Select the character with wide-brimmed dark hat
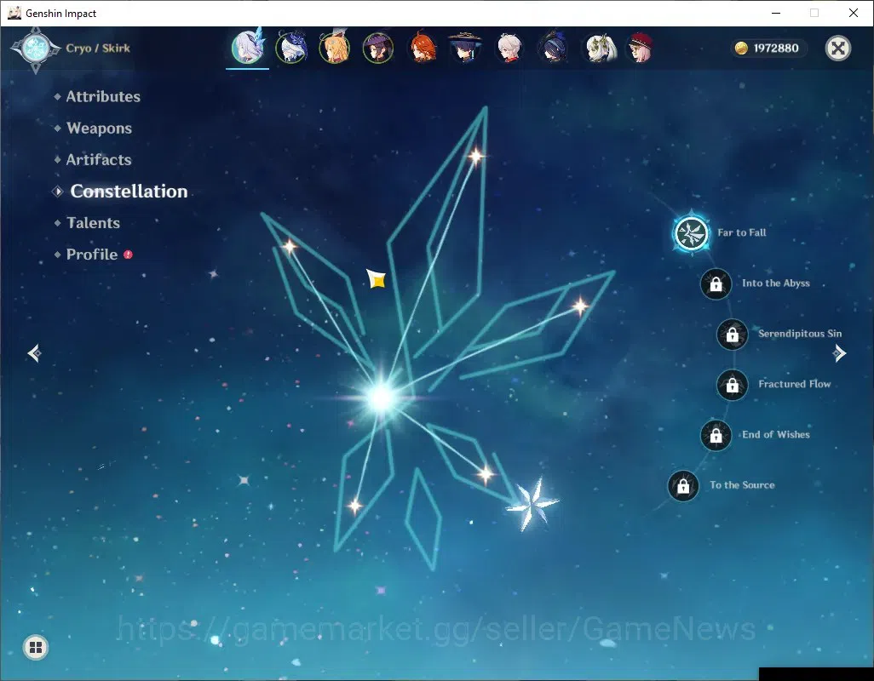The height and width of the screenshot is (681, 874). pos(465,48)
